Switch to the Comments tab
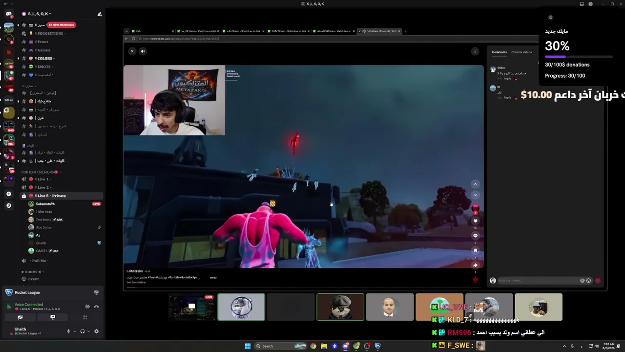Screen dimensions: 625x352 pyautogui.click(x=499, y=52)
